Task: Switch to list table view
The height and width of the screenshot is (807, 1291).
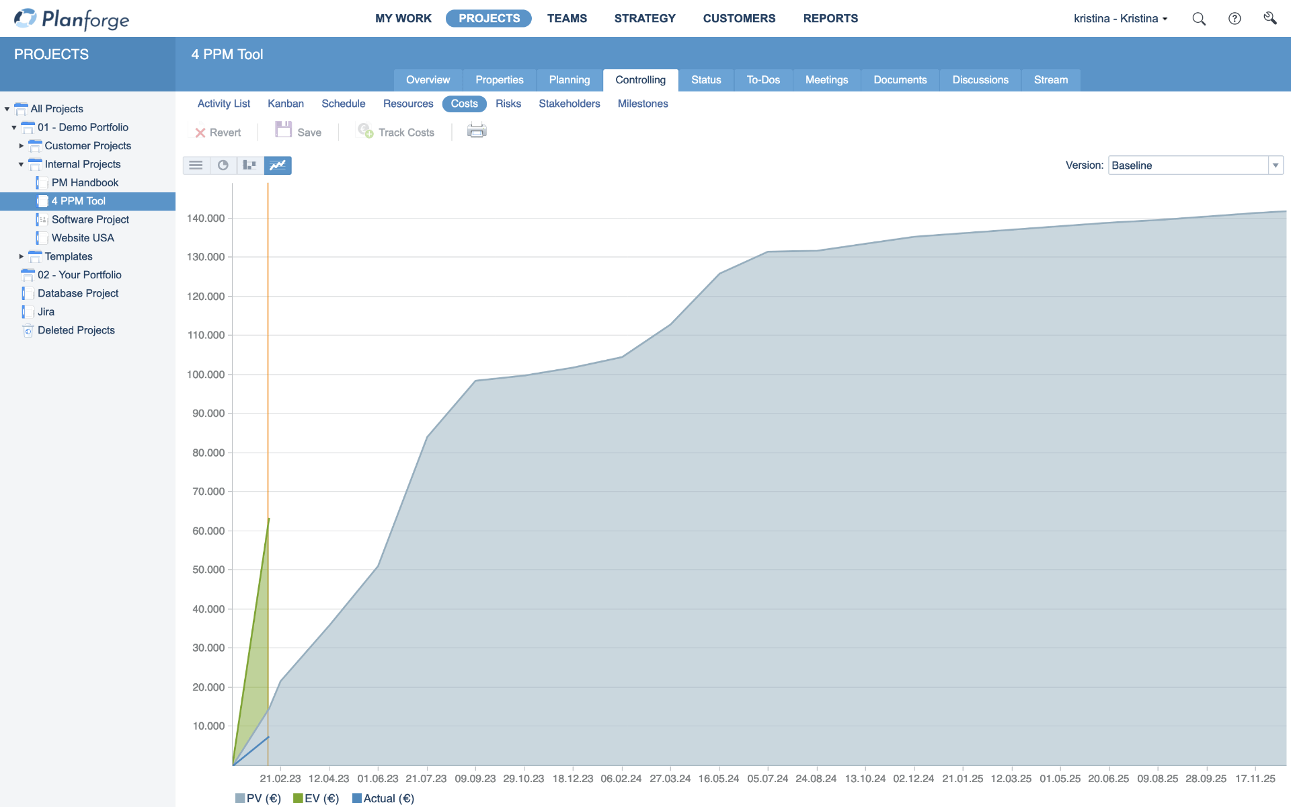Action: pyautogui.click(x=196, y=165)
